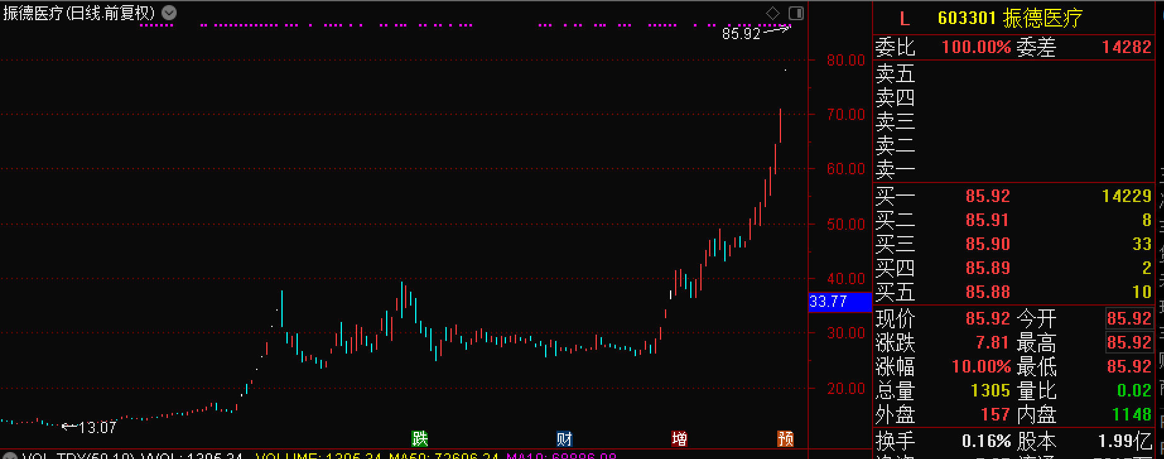Click the red L icon beside the stock code
1164x459 pixels.
(x=905, y=19)
